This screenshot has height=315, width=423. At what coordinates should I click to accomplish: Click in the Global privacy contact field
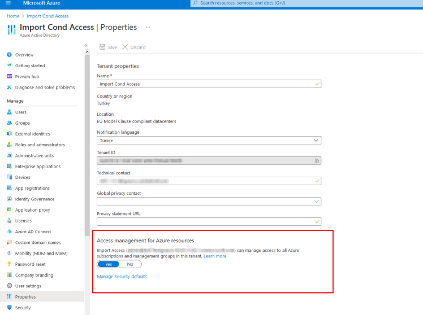point(209,201)
